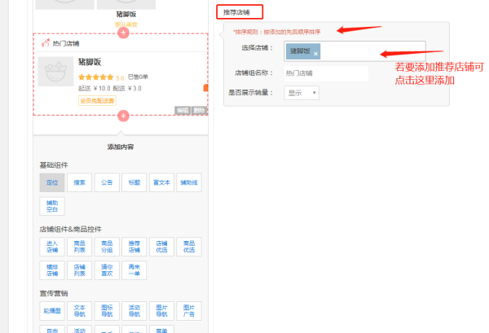Add the 商品分组 component

(106, 247)
